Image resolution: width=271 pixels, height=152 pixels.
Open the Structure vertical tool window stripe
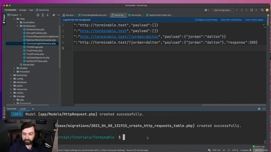(4, 113)
